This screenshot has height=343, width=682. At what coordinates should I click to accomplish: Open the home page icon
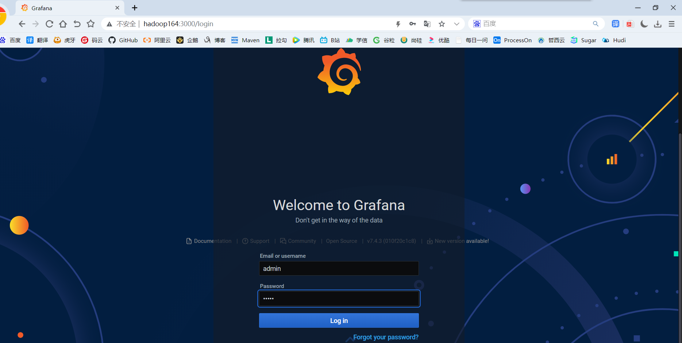[63, 24]
